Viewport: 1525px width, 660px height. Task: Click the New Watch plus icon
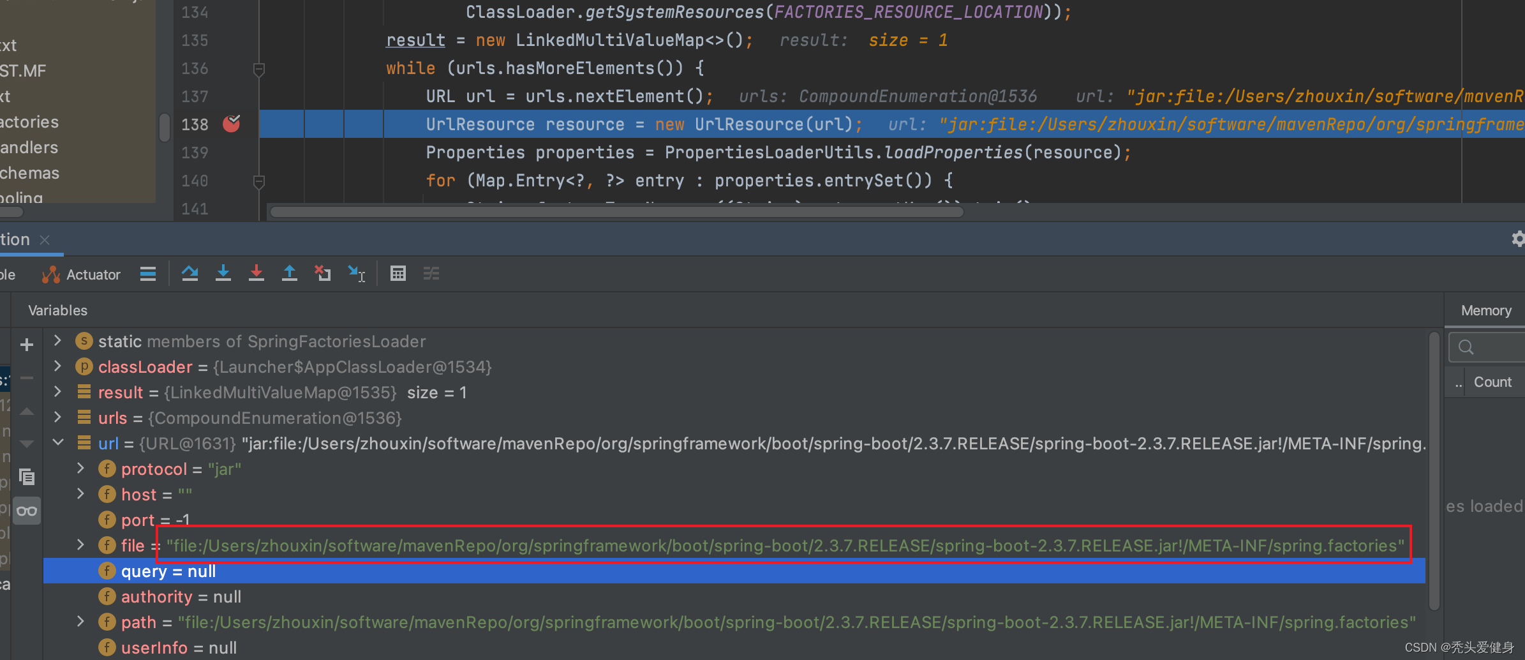coord(27,345)
